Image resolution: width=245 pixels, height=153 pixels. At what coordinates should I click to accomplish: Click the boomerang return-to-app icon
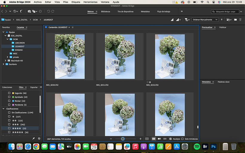(x=22, y=11)
